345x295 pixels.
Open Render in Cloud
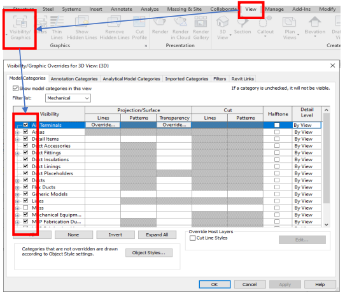180,28
